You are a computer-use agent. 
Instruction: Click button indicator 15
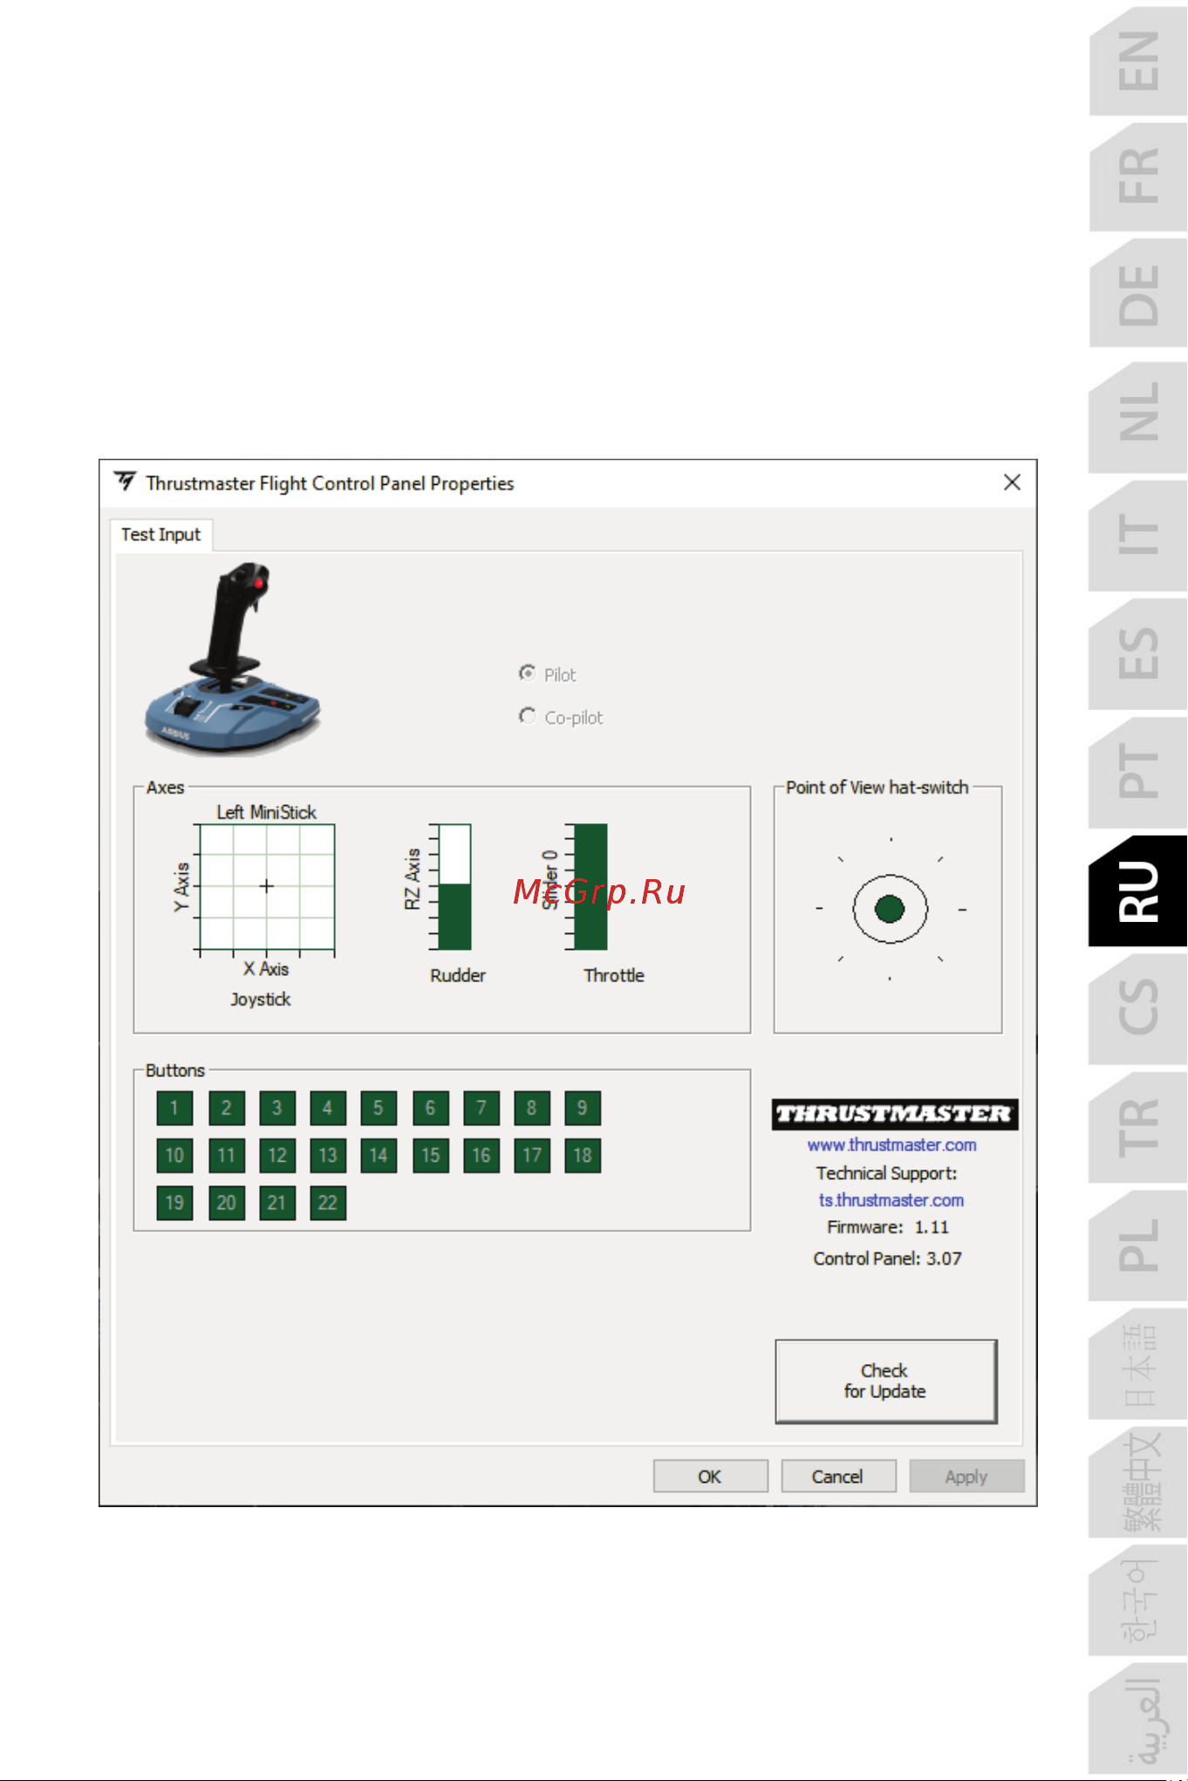(x=430, y=1156)
